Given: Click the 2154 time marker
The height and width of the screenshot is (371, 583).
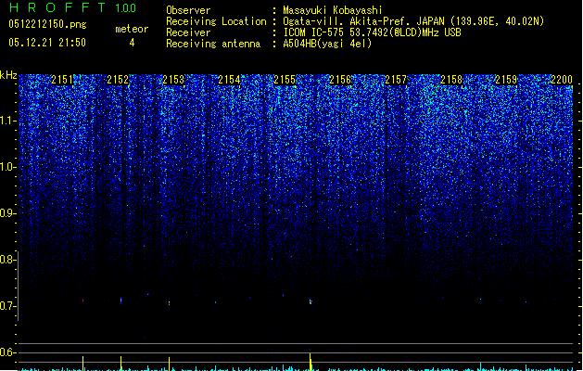Looking at the screenshot, I should pyautogui.click(x=229, y=79).
